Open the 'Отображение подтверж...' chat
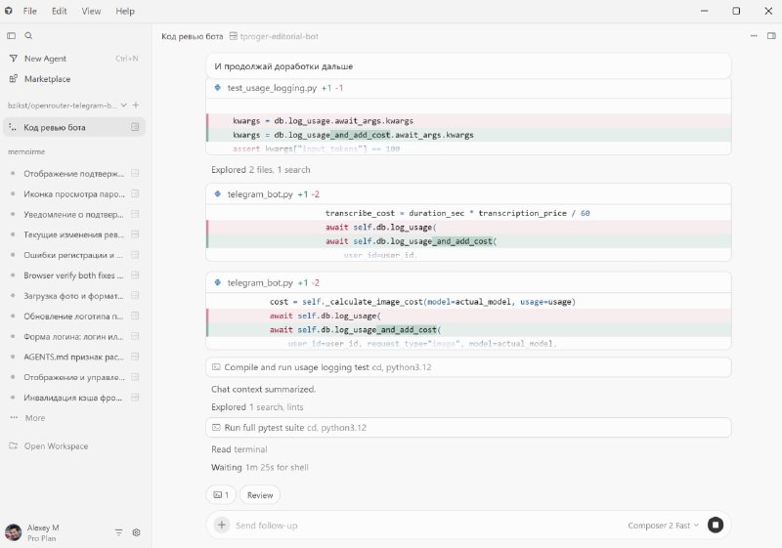 [74, 173]
